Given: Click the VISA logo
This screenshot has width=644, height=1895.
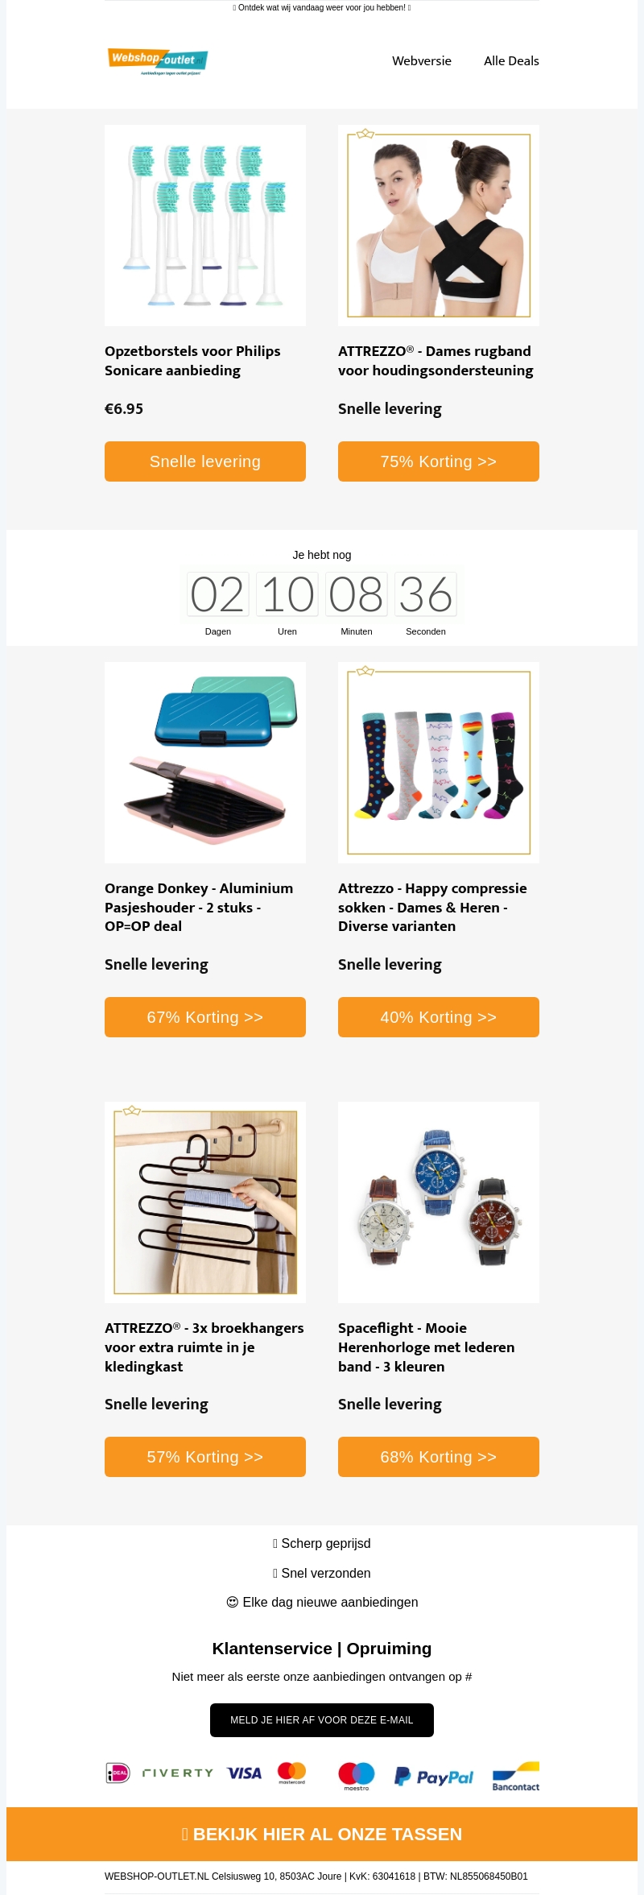Looking at the screenshot, I should (x=244, y=1773).
